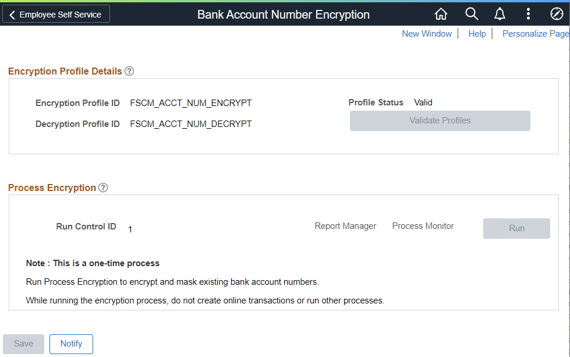The height and width of the screenshot is (357, 570).
Task: Open the Personalize Page link
Action: 535,33
